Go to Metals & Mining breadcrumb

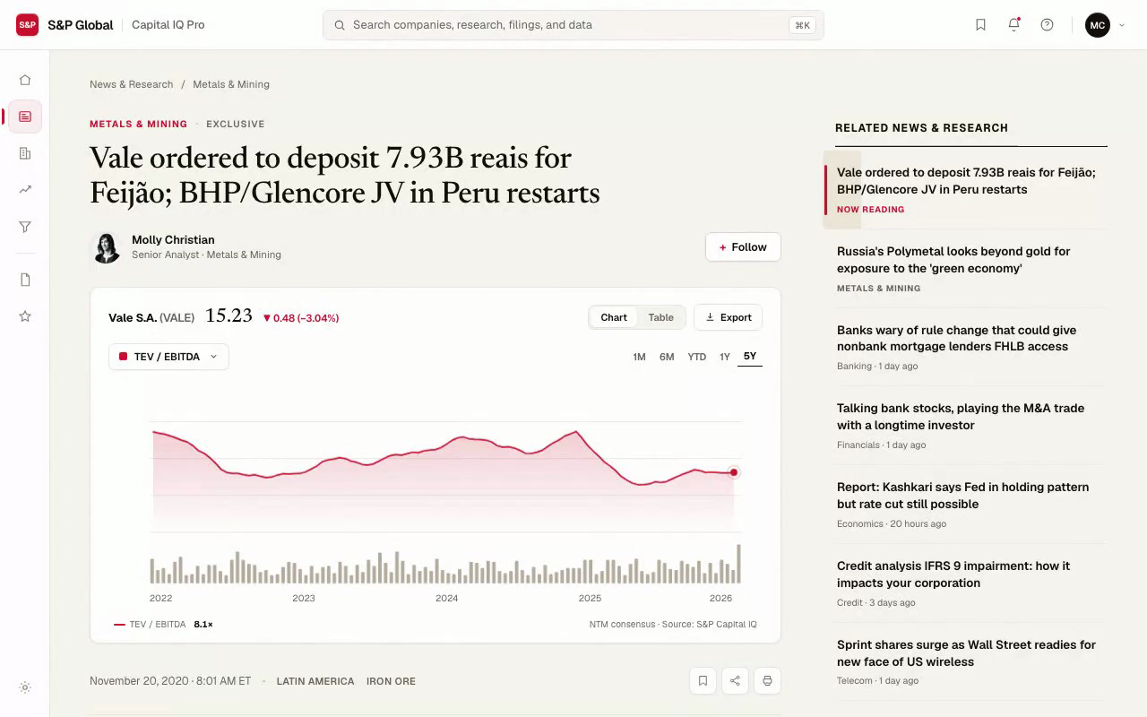[231, 84]
